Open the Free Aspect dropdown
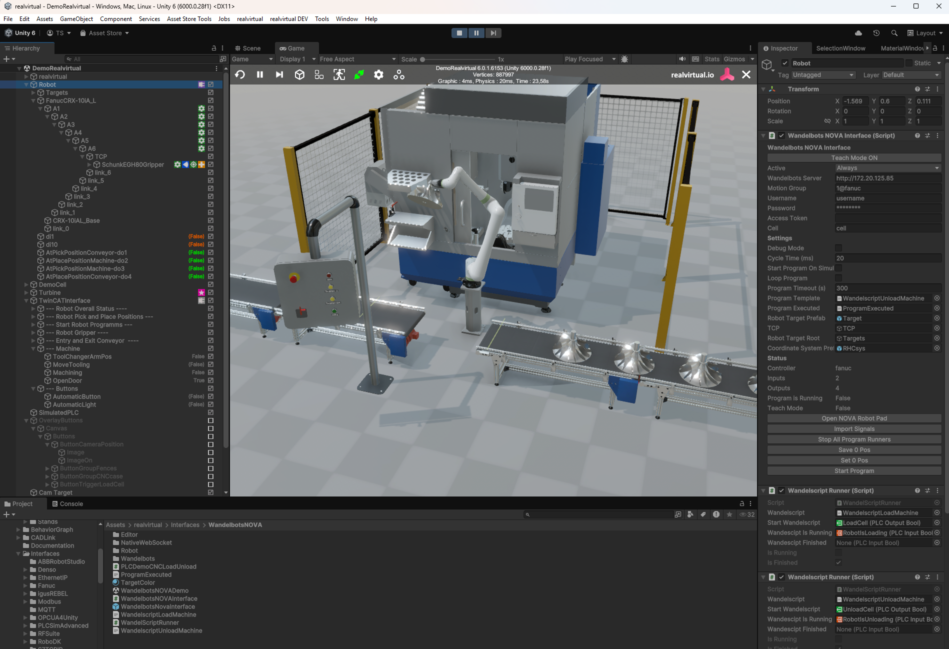The height and width of the screenshot is (649, 949). pos(357,59)
